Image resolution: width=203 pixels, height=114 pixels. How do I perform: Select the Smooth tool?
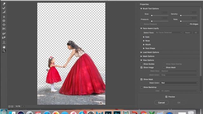click(x=4, y=12)
